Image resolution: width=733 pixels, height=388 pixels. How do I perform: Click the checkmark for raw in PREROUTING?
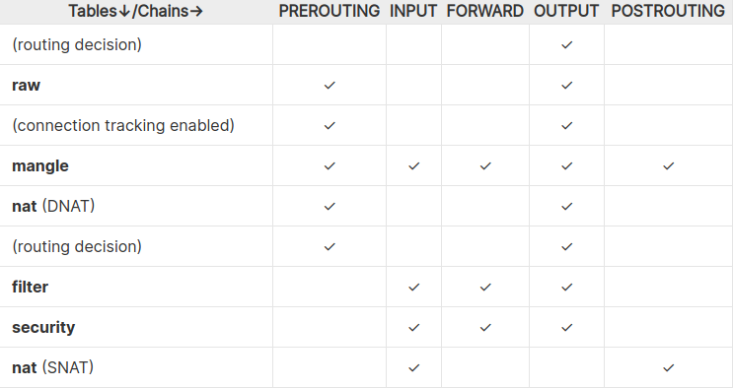[330, 85]
